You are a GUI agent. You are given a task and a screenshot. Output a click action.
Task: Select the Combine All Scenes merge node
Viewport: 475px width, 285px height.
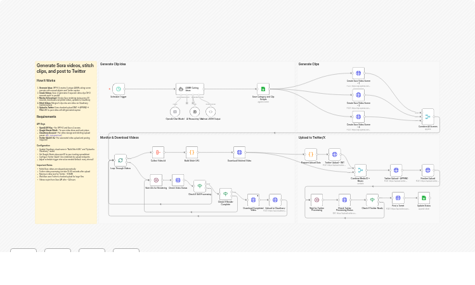click(428, 117)
